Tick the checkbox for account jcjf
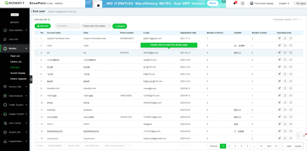Image resolution: width=307 pixels, height=151 pixels. pyautogui.click(x=36, y=53)
